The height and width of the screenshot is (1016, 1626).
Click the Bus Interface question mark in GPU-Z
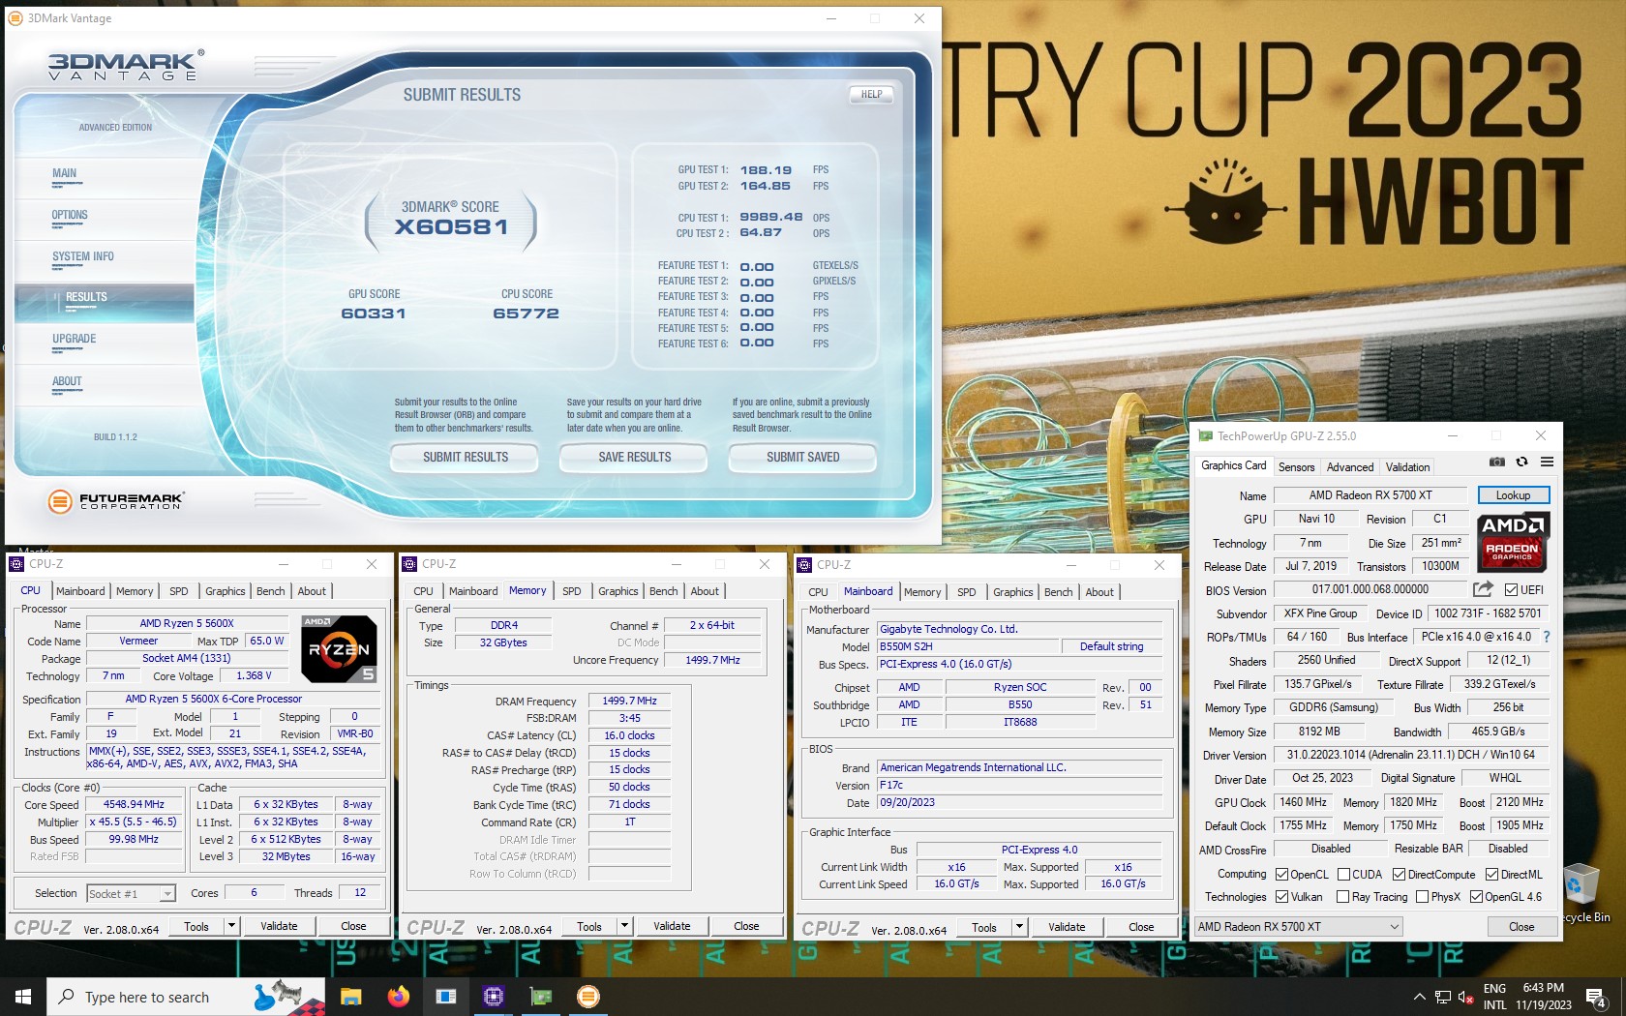click(1547, 637)
